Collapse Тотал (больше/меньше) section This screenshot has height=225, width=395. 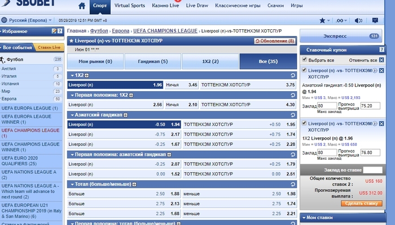point(72,184)
